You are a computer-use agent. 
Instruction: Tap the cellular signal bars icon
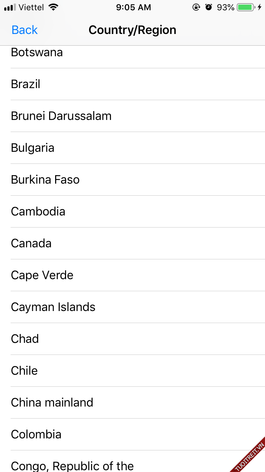tap(10, 7)
